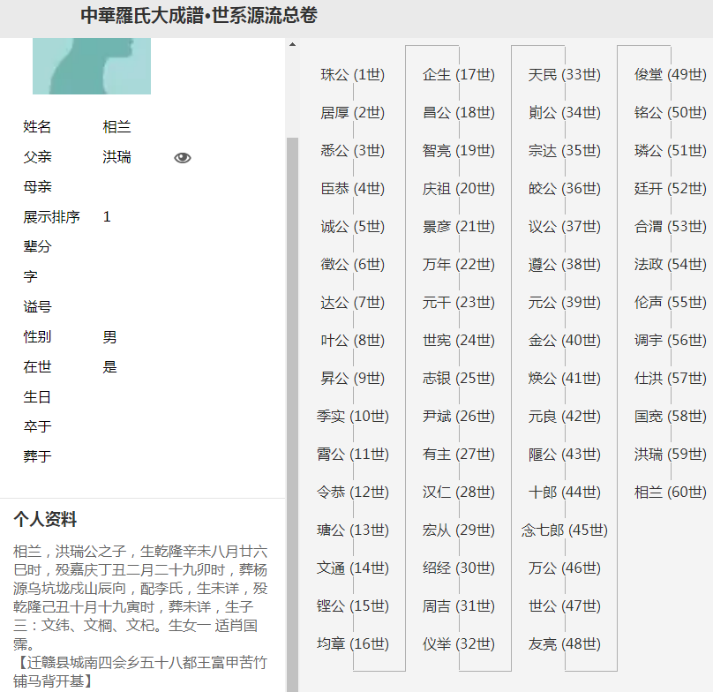Screen dimensions: 713x692
Task: Select ancestor 霄公 (11世)
Action: click(352, 454)
